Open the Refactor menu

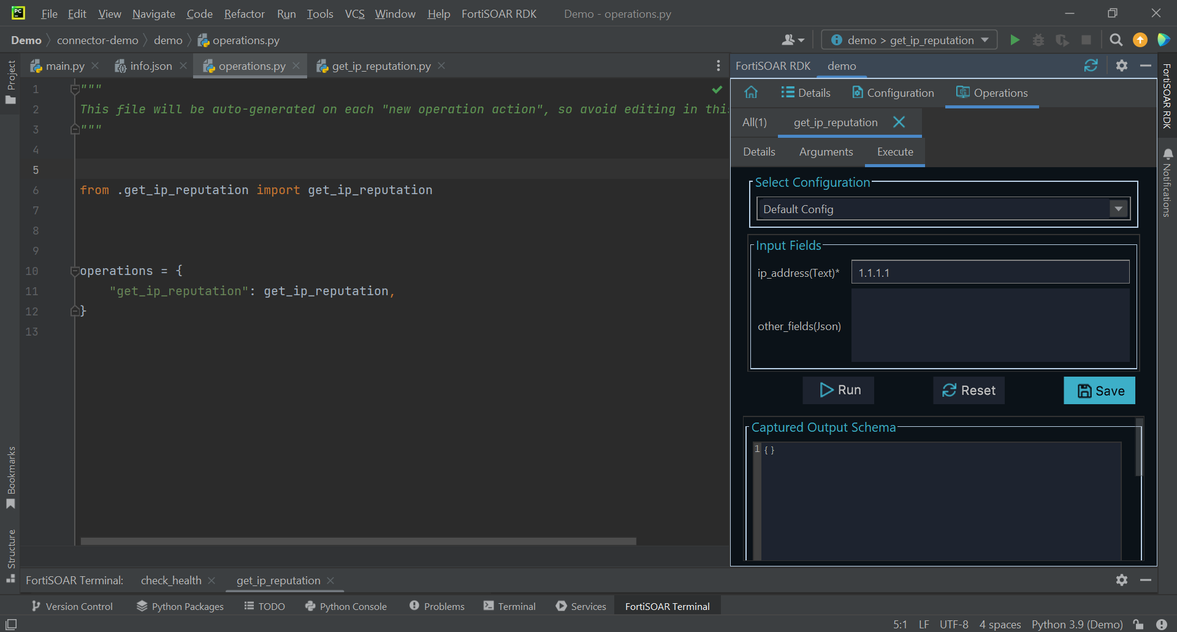tap(244, 13)
